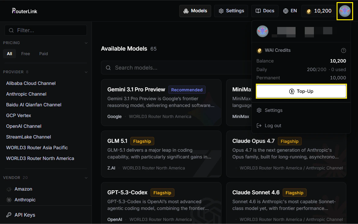This screenshot has width=358, height=224.
Task: Click the Available Models heading
Action: (124, 49)
